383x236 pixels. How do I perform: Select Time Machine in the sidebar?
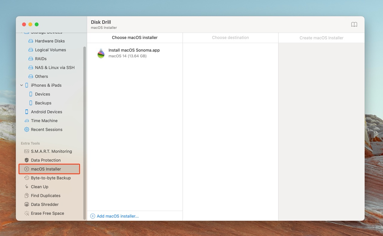coord(44,121)
